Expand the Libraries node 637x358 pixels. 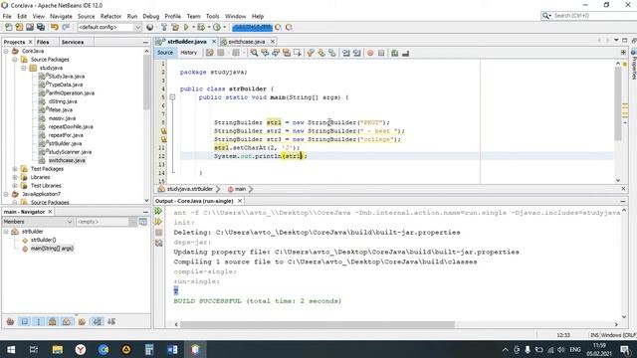click(x=15, y=177)
